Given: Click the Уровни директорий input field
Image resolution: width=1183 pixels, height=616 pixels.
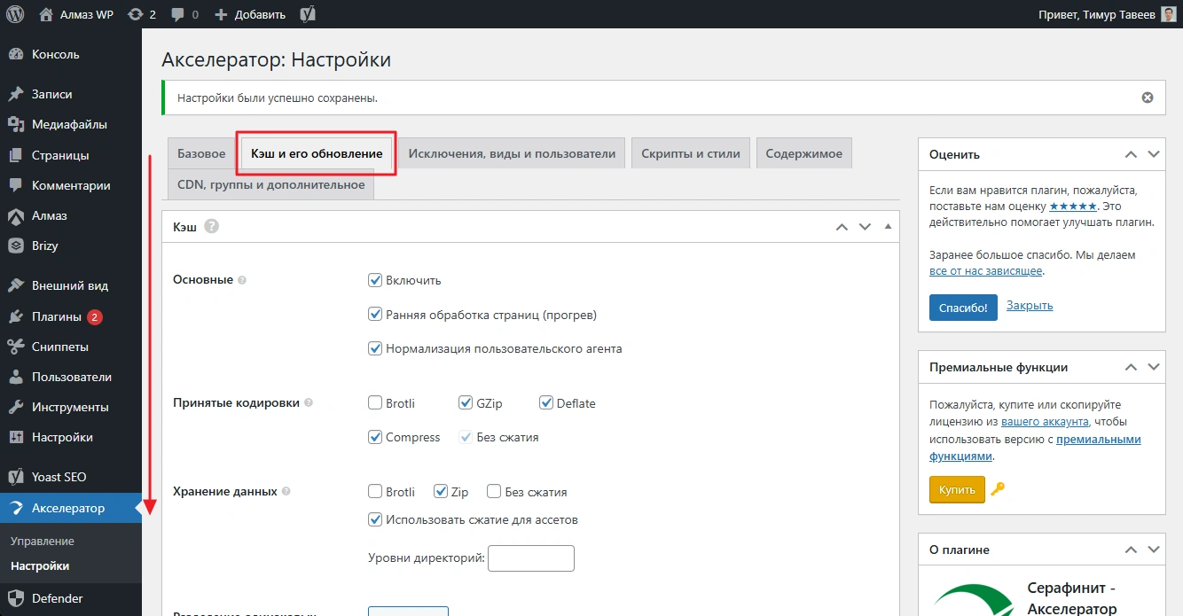Looking at the screenshot, I should [530, 558].
